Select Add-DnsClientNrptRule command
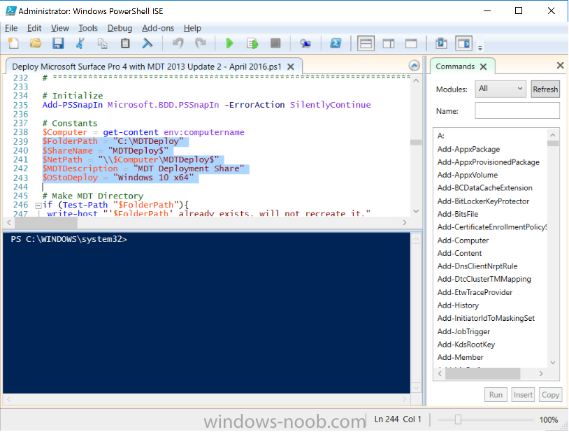This screenshot has height=432, width=569. pyautogui.click(x=477, y=266)
